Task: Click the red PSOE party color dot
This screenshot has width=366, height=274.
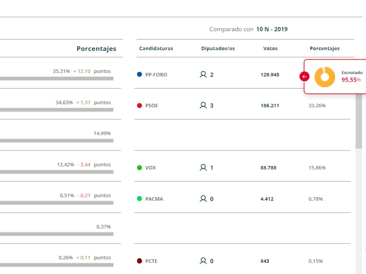Action: [140, 106]
